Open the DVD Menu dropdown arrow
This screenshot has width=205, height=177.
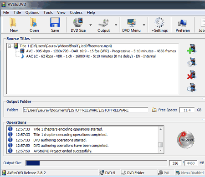(144, 25)
